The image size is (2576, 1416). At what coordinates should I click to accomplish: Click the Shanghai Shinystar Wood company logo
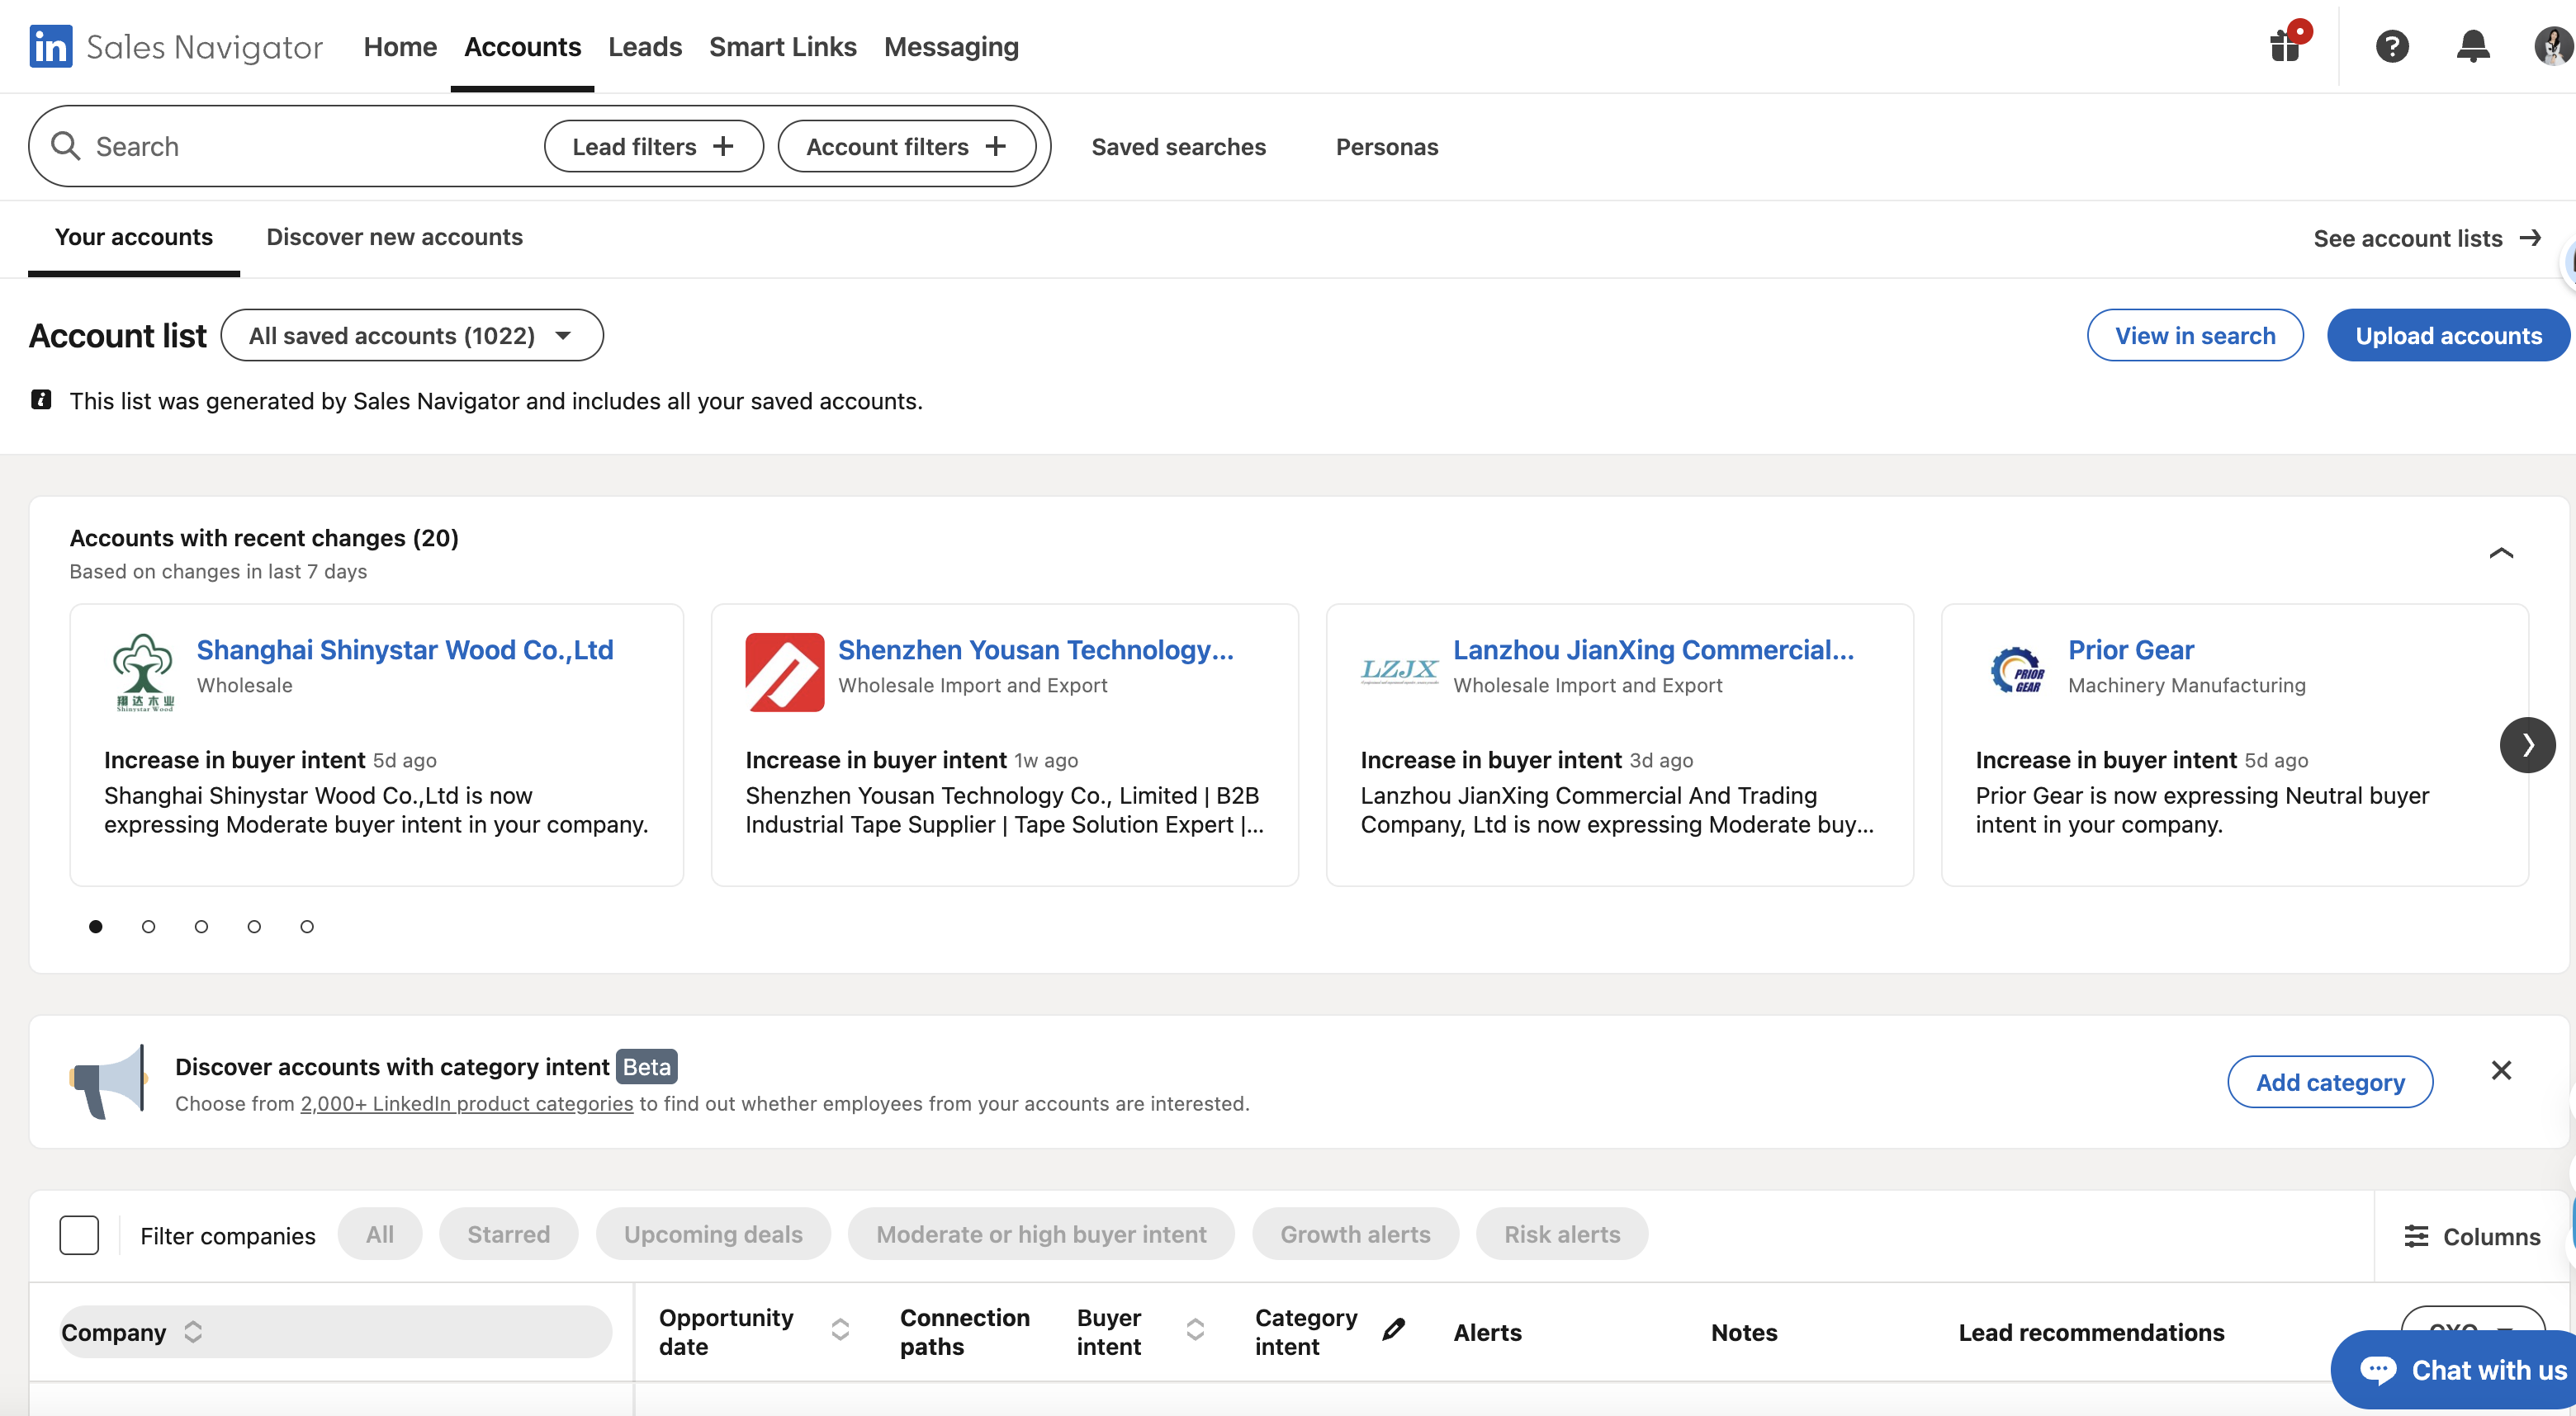[144, 672]
